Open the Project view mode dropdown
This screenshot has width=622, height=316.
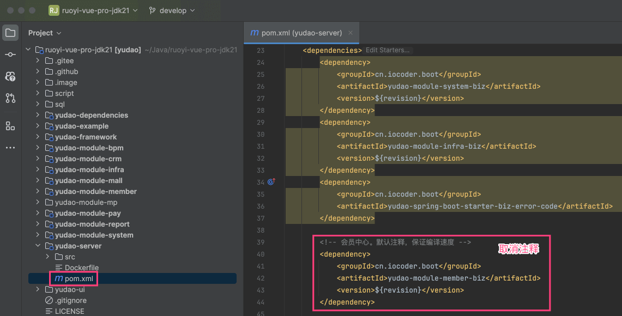tap(45, 33)
